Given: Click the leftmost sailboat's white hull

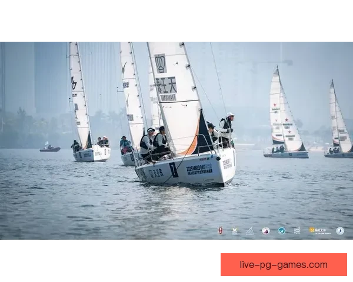Looking at the screenshot, I should coord(92,155).
